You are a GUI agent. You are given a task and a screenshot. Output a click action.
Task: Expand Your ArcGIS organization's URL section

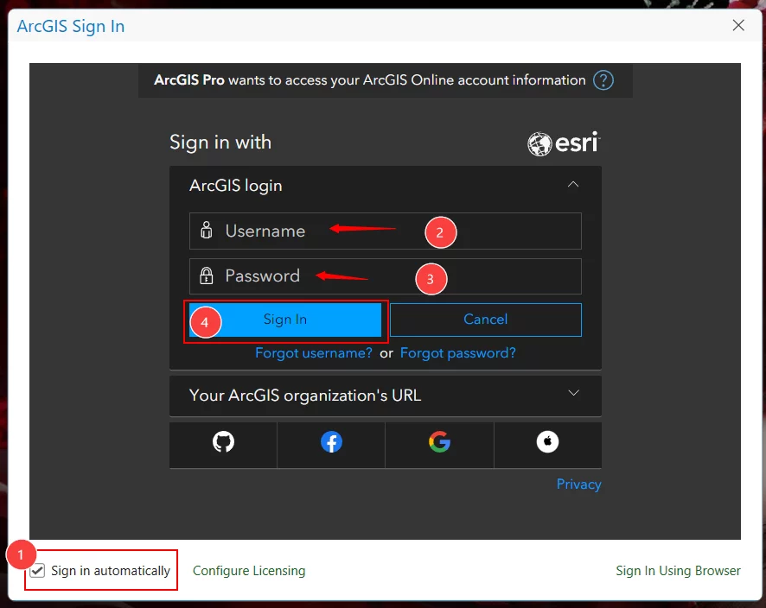point(573,393)
